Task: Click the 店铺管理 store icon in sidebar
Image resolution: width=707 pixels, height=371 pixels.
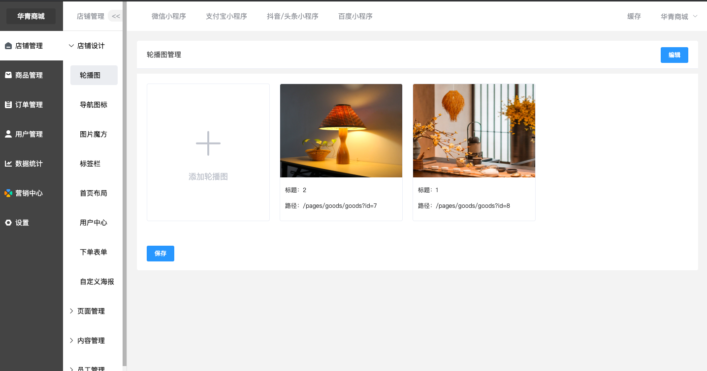Action: click(8, 46)
